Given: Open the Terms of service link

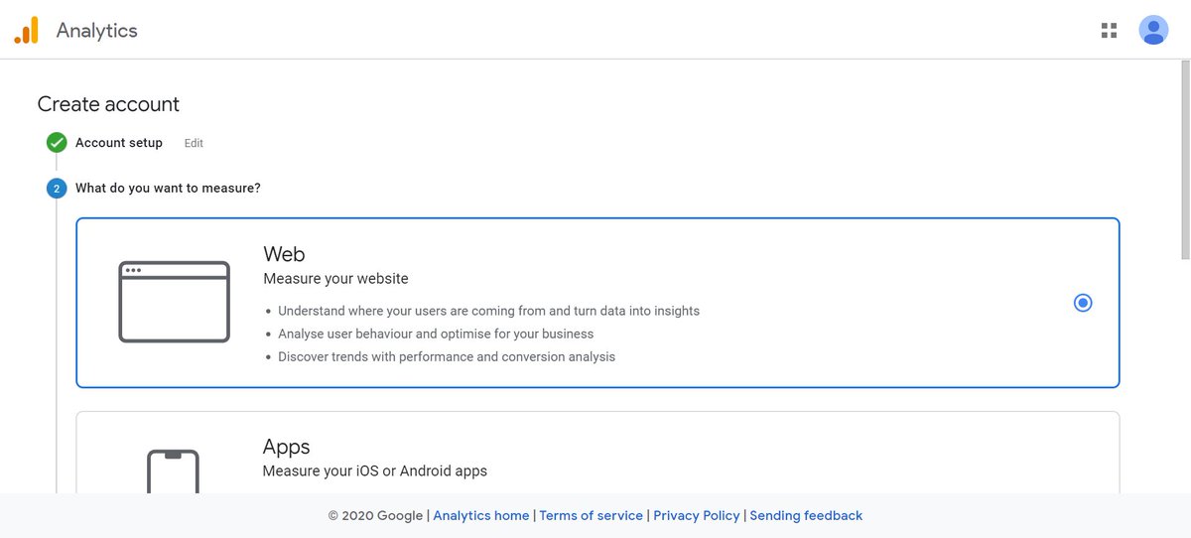Looking at the screenshot, I should click(x=592, y=516).
